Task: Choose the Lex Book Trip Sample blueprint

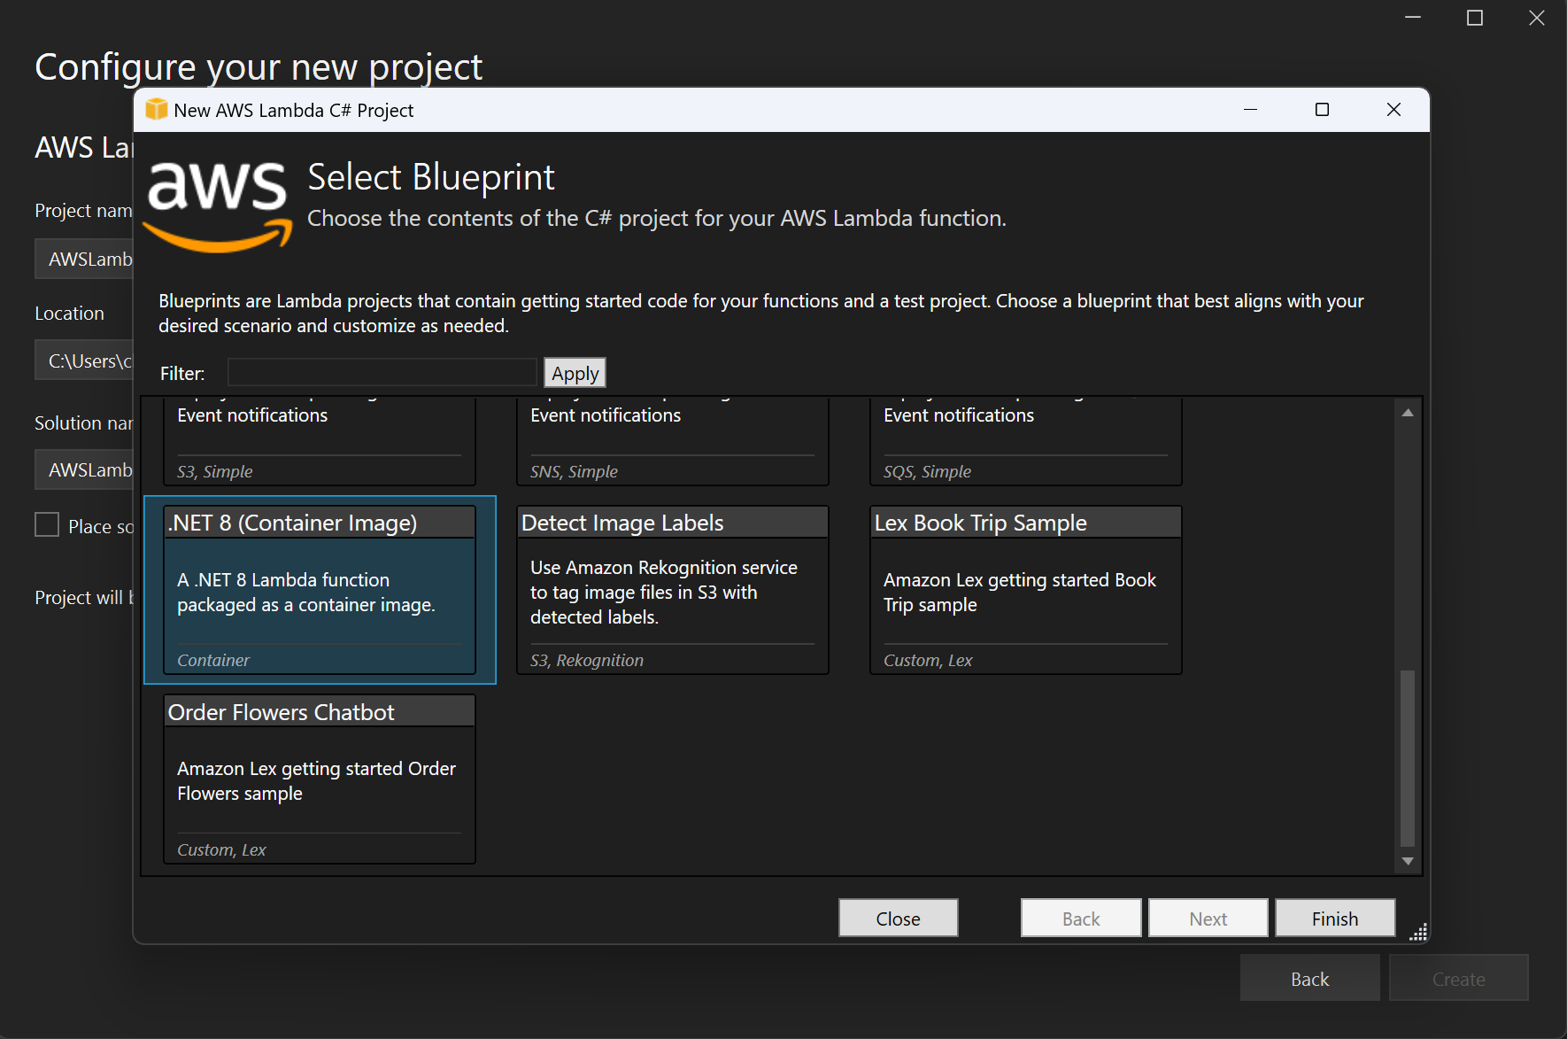Action: pos(1025,590)
